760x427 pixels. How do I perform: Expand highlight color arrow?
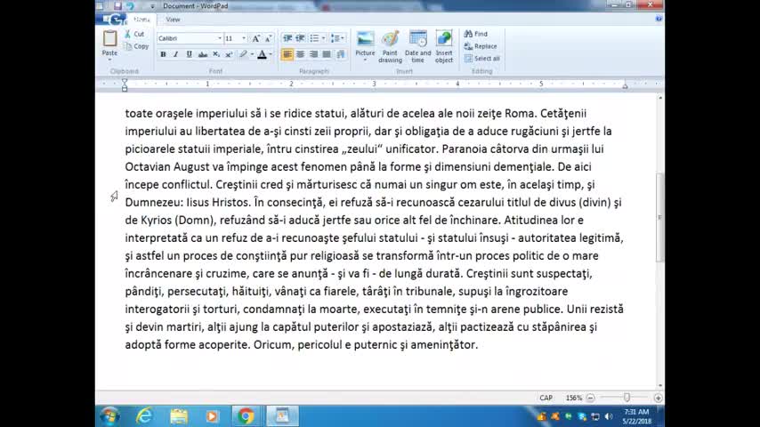point(252,54)
